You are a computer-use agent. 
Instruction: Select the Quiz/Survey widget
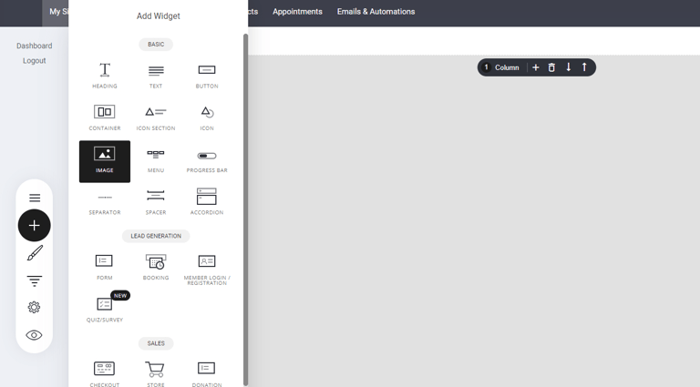106,308
